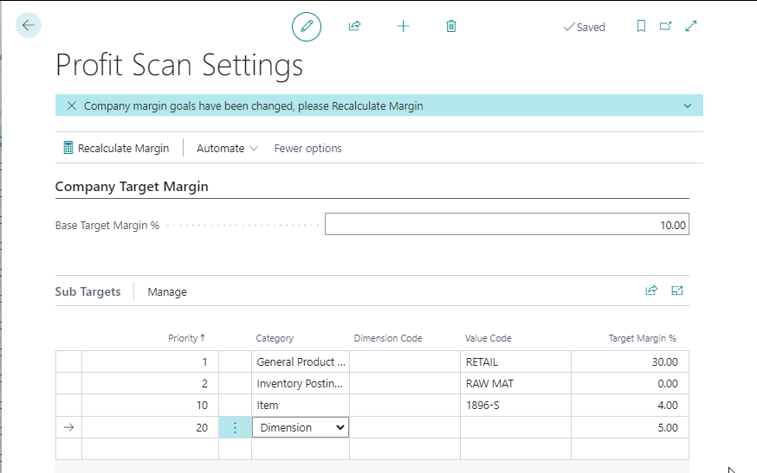Click the pencil edit icon
Screen dimensions: 757x473
pos(306,27)
